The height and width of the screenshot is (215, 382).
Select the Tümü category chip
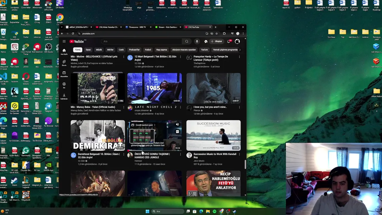click(x=78, y=50)
